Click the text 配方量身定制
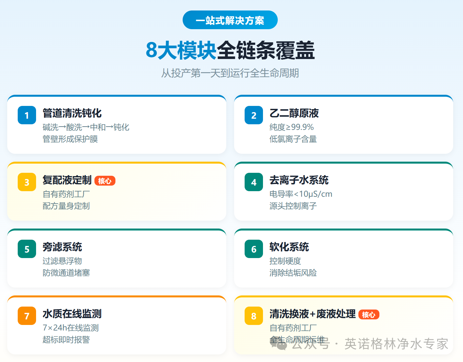 pyautogui.click(x=66, y=206)
